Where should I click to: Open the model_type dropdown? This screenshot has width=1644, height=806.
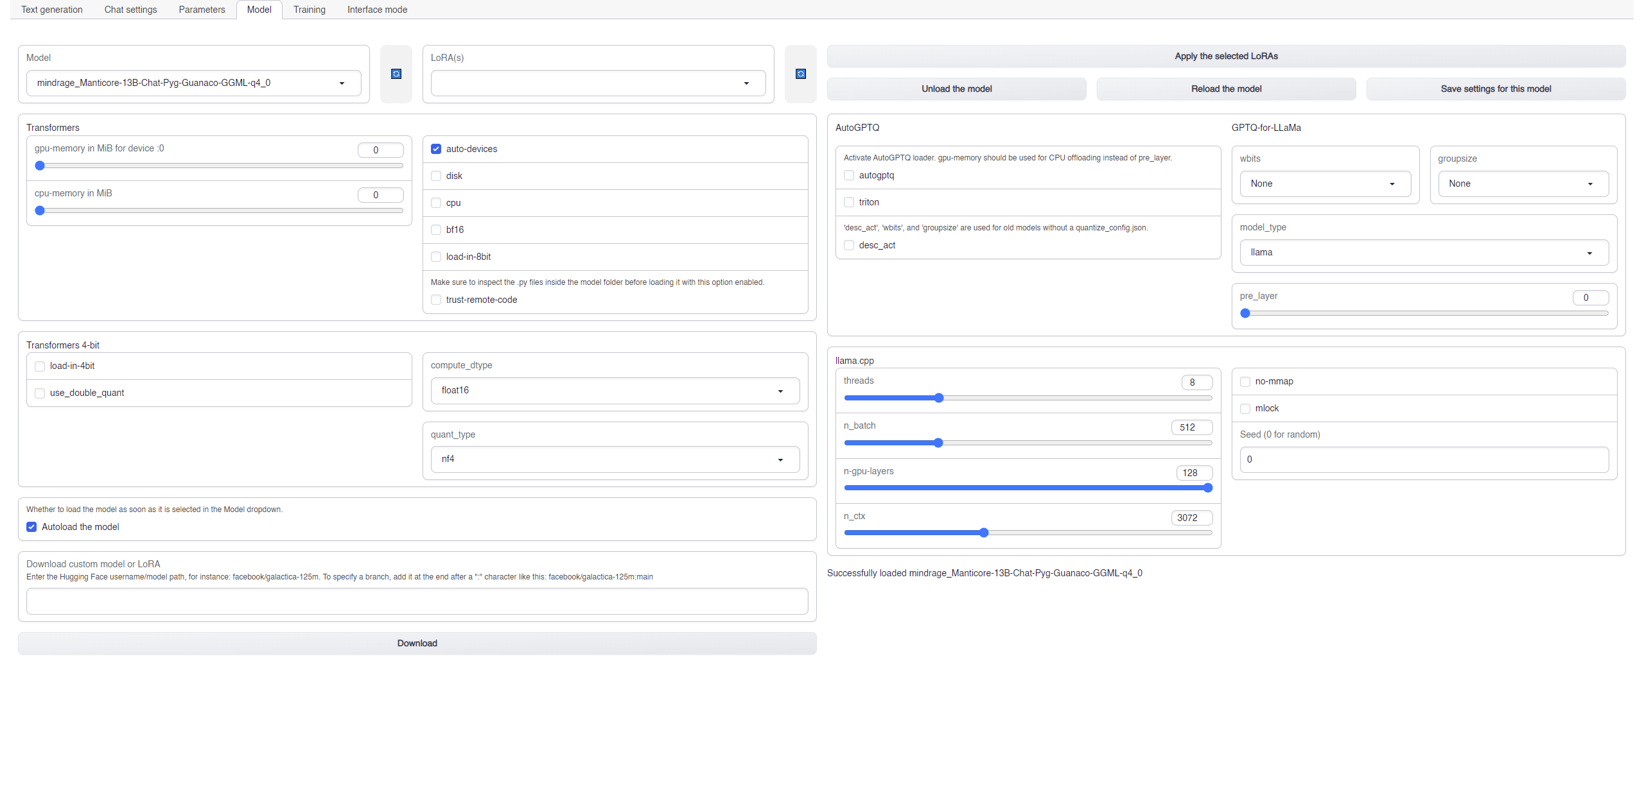coord(1424,252)
